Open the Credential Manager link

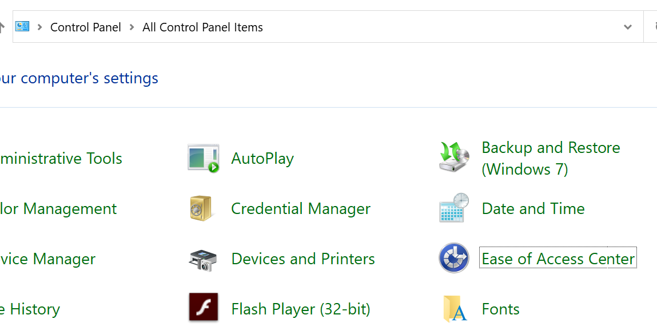coord(301,209)
